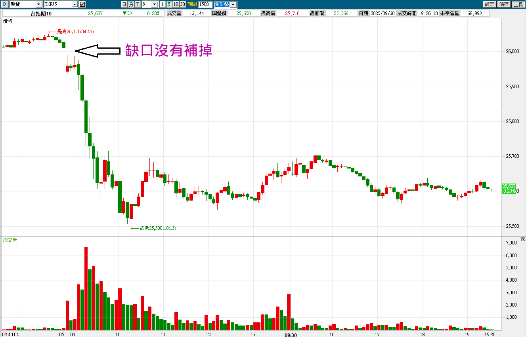Viewport: 526px width, 337px height.
Task: Click the 儲存 save button
Action: pyautogui.click(x=504, y=4)
